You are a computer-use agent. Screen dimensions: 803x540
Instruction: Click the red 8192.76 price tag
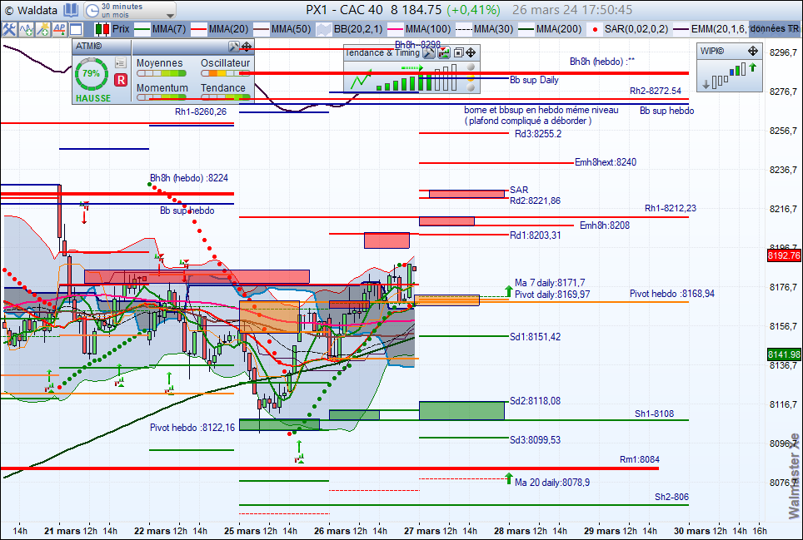784,255
